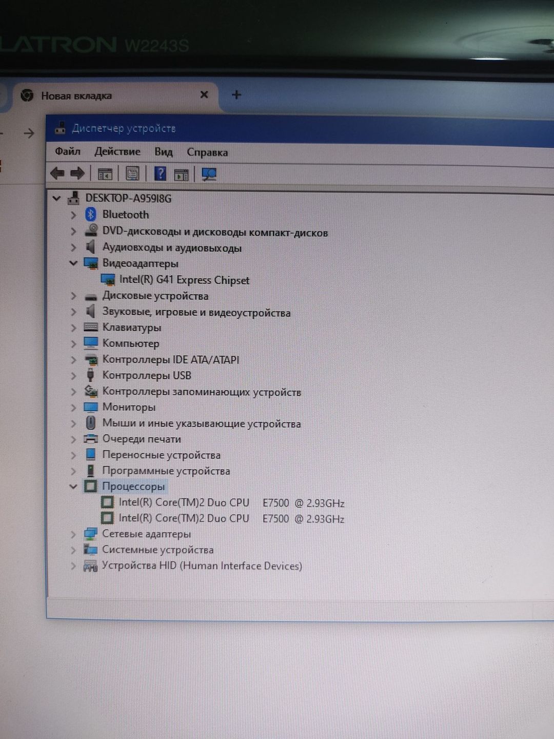Screen dimensions: 554x739
Task: Click the Bluetooth icon in the tree
Action: pos(91,215)
